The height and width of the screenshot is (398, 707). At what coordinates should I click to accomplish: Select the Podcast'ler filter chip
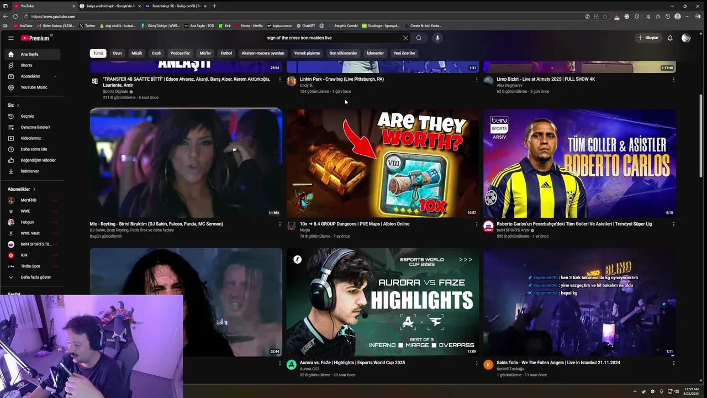pyautogui.click(x=180, y=53)
